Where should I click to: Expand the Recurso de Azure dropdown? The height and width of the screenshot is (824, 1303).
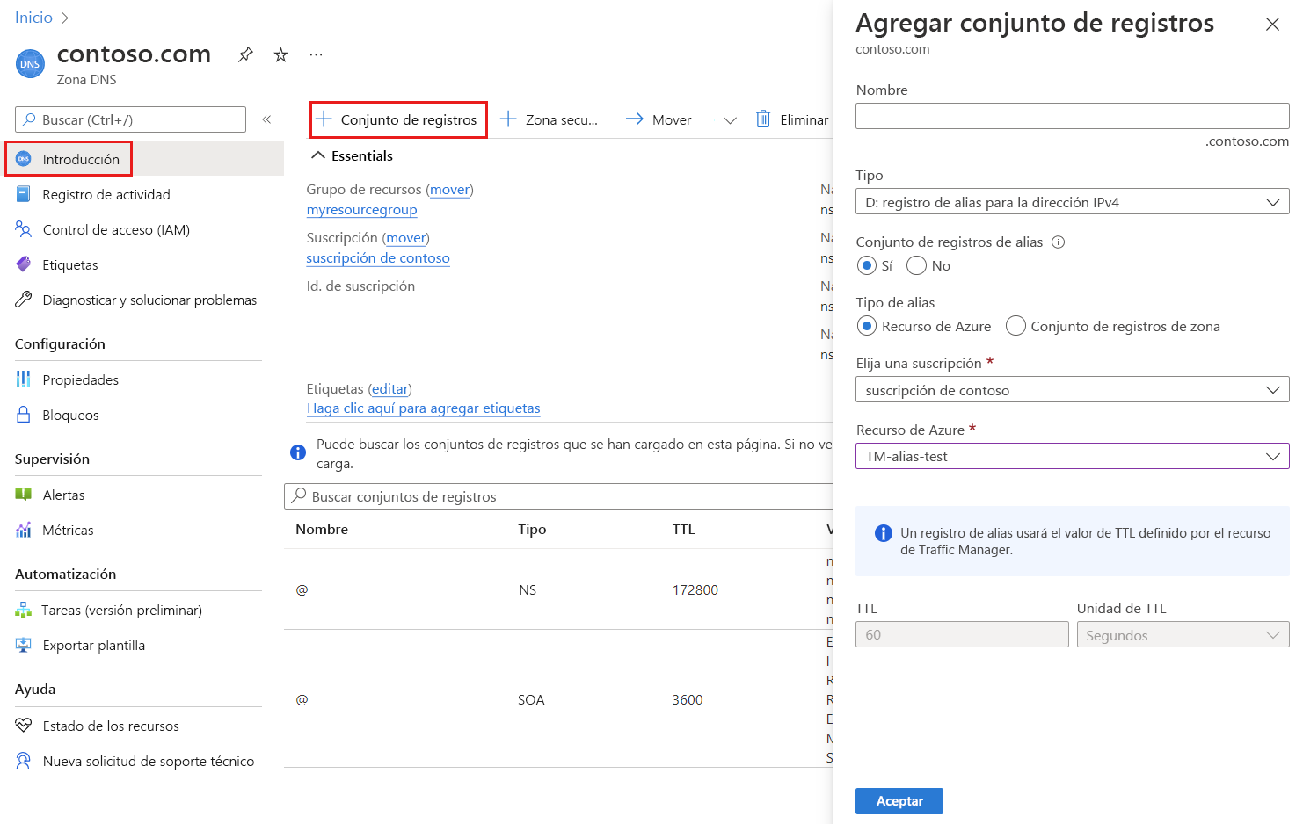[x=1072, y=456]
